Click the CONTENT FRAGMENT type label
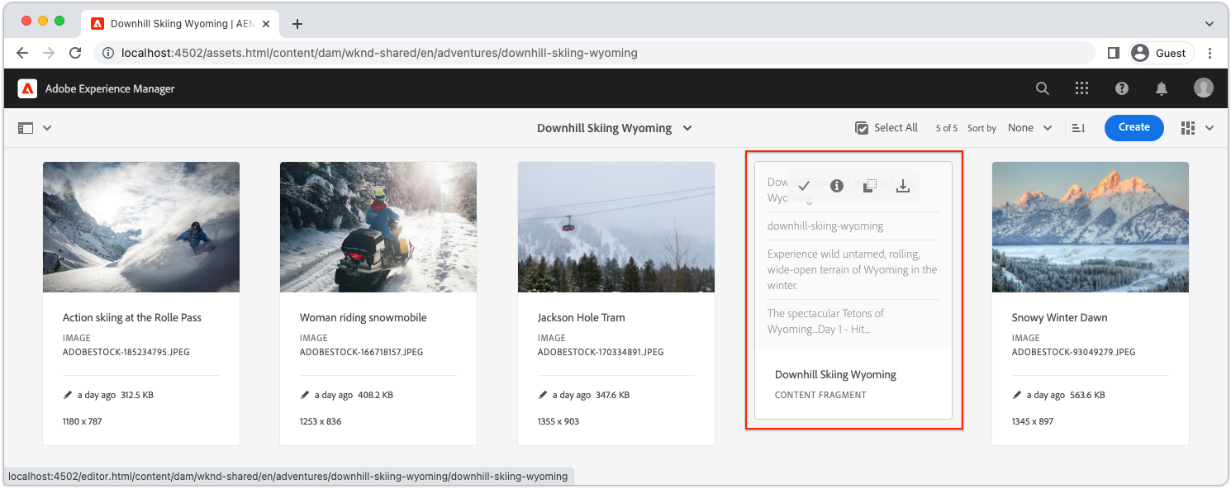This screenshot has height=489, width=1231. pyautogui.click(x=820, y=395)
